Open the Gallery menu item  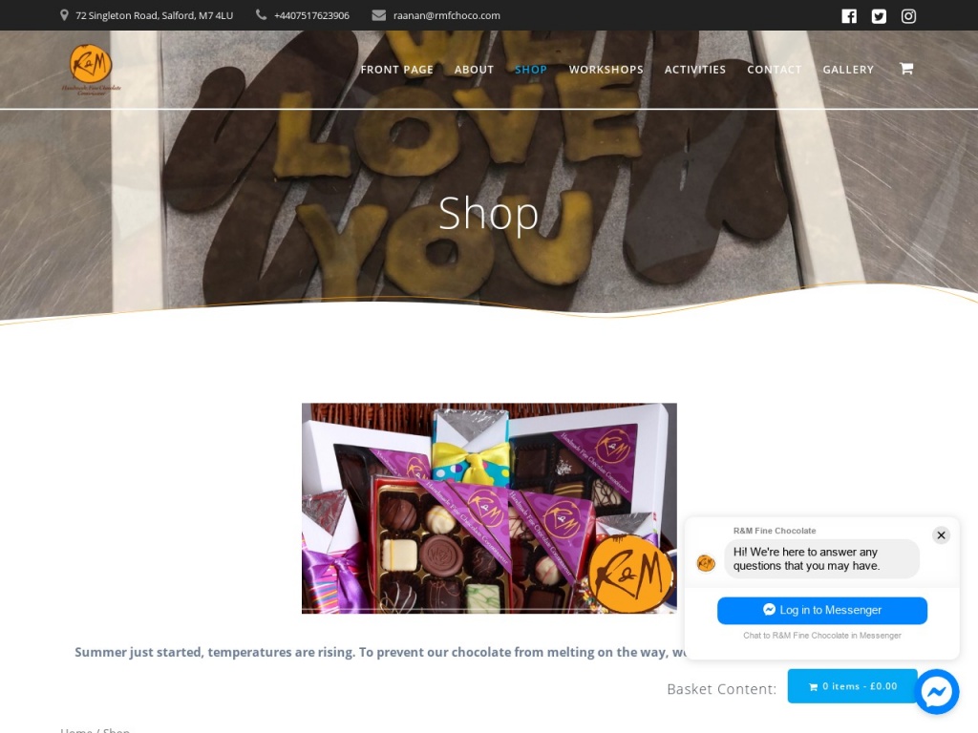pyautogui.click(x=848, y=69)
